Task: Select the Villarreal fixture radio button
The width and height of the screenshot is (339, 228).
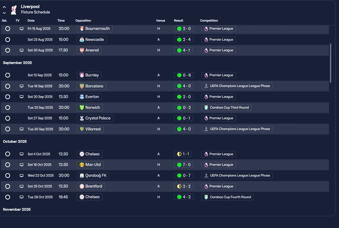Action: click(x=8, y=129)
